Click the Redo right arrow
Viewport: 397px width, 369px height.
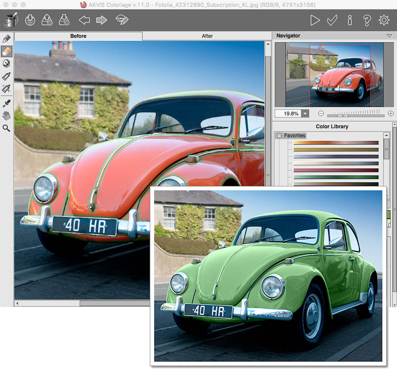tap(102, 20)
